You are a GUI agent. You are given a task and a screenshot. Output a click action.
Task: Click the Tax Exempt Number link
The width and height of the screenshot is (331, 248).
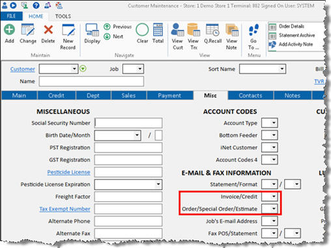point(65,209)
